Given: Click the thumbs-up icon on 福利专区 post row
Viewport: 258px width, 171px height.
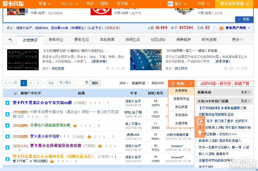Looking at the screenshot, I should tap(52, 161).
